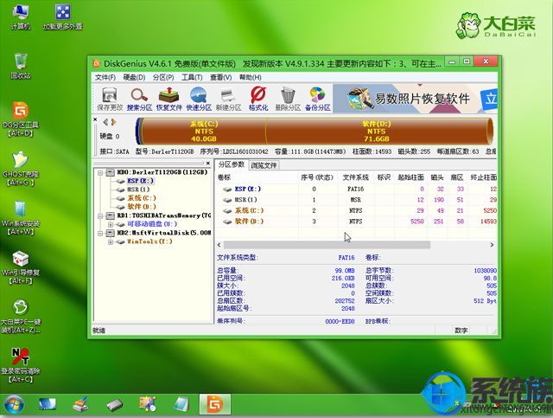Open the 加载更多外置 desktop icon
The width and height of the screenshot is (553, 418).
tap(63, 17)
